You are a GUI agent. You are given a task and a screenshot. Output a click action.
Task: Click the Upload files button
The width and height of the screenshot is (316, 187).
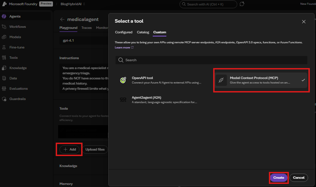tap(95, 149)
